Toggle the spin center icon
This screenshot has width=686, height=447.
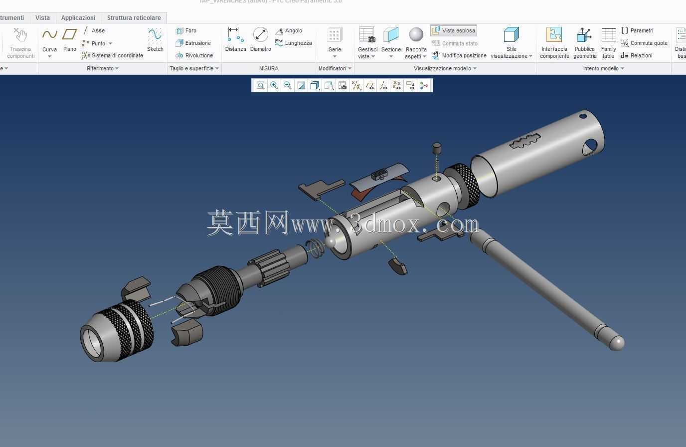424,86
